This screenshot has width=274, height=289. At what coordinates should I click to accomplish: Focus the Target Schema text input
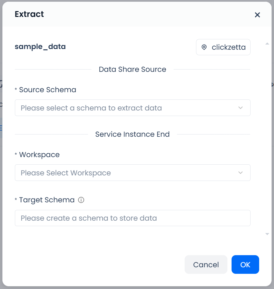click(x=133, y=218)
